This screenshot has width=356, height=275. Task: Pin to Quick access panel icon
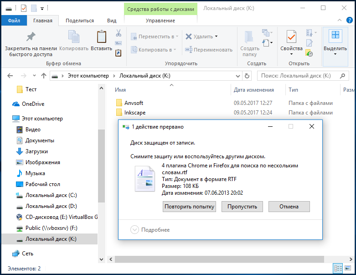click(x=31, y=37)
